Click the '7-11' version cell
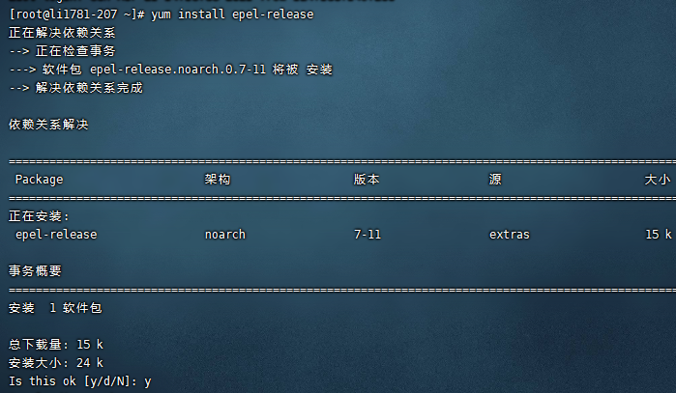 coord(367,235)
